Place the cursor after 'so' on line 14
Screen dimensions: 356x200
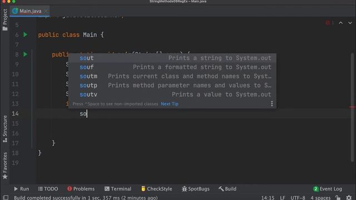click(87, 113)
